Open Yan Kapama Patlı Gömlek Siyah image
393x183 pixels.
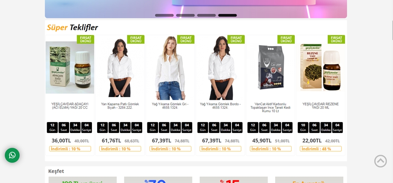tap(120, 68)
